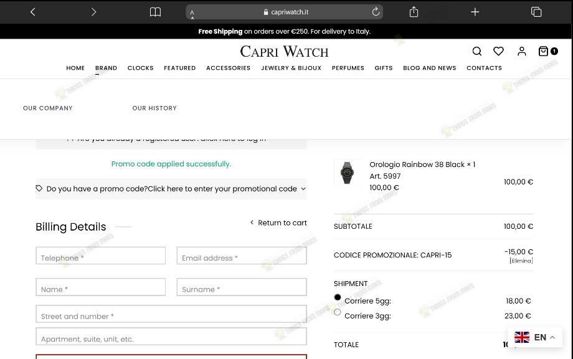The image size is (573, 359).
Task: Open the JEWELRY & BIJOUX menu
Action: tap(291, 68)
